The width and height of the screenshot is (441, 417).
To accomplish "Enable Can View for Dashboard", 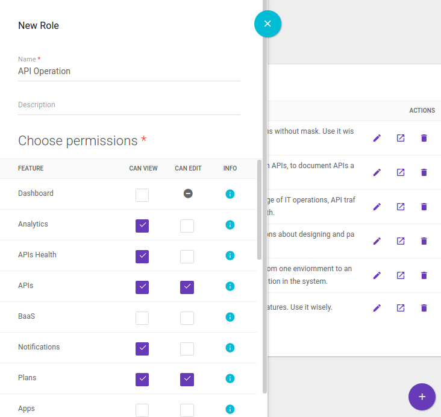I will pos(142,195).
